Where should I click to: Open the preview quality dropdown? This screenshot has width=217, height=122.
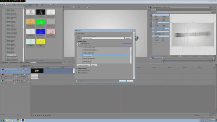(78, 7)
